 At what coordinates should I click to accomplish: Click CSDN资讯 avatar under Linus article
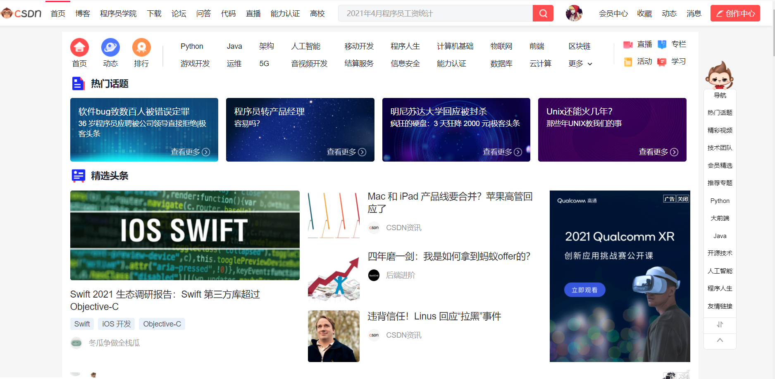tap(374, 335)
